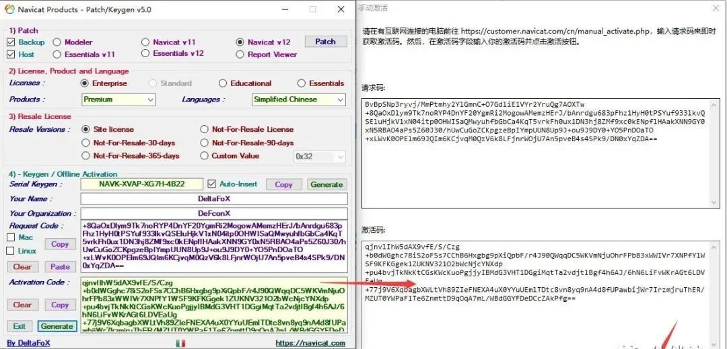This screenshot has height=349, width=727.
Task: Pick the Educational license radio button
Action: click(223, 83)
